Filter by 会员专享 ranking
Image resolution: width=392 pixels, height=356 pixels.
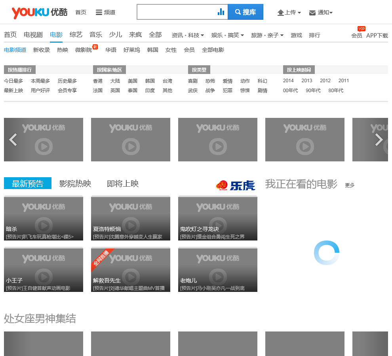(67, 91)
